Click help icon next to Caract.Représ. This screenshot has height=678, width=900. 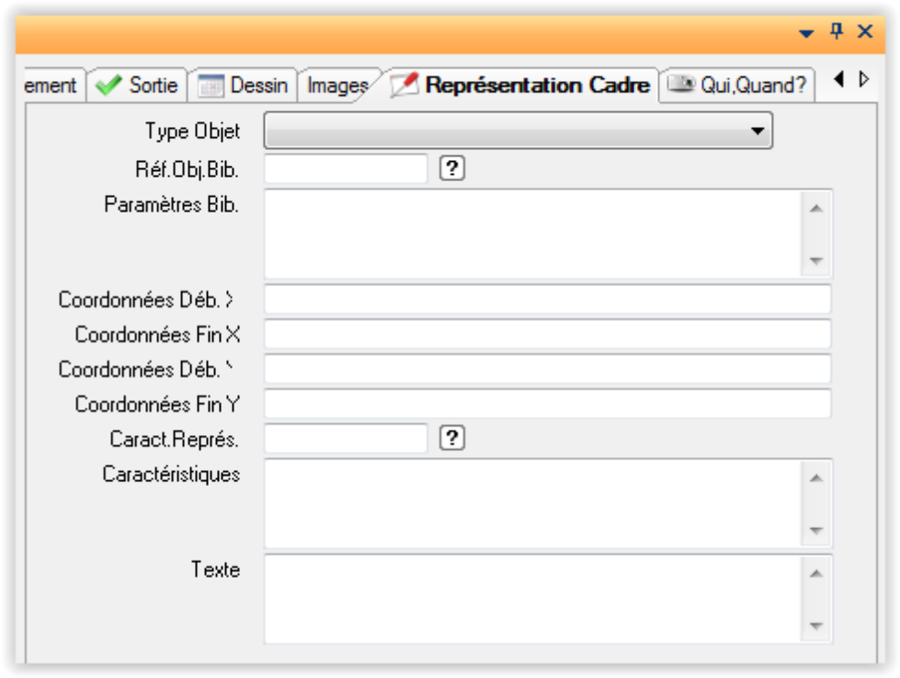(451, 439)
